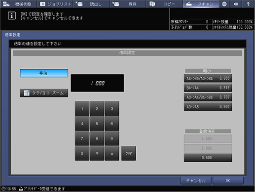Screen dimensions: 255x192
Task: Tap keypad digit 3
Action: [112, 108]
